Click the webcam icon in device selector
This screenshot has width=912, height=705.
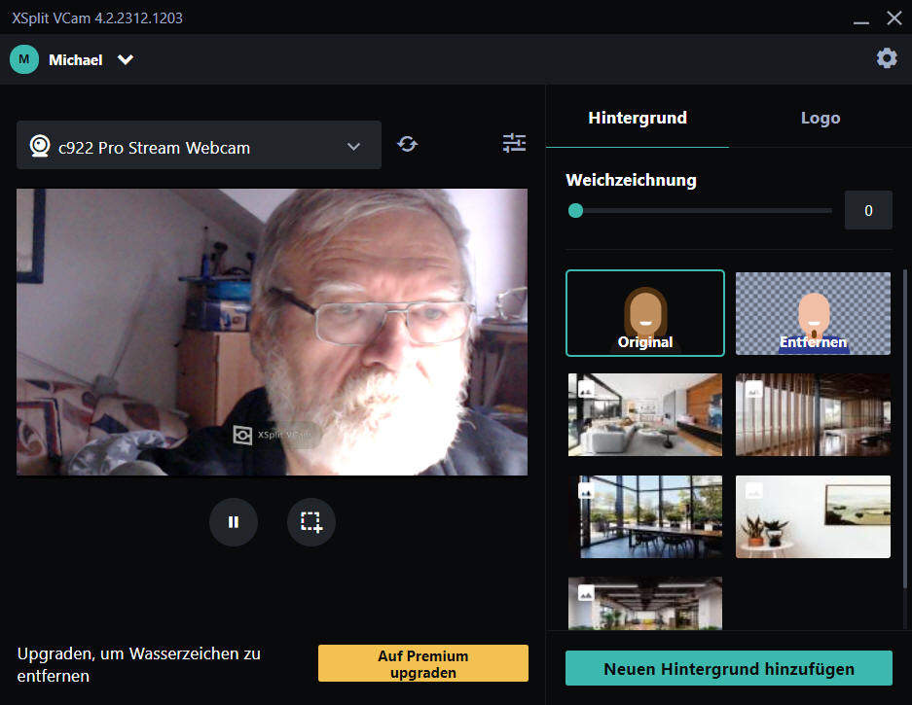pos(40,147)
